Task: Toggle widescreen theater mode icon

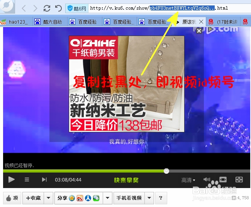Action: 223,180
